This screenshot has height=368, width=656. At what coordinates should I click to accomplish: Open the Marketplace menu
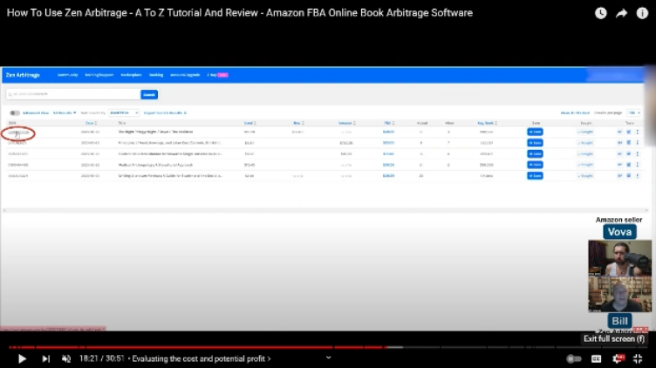point(132,75)
